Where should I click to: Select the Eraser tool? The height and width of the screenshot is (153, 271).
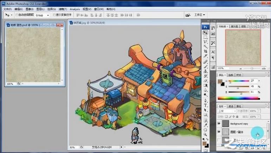point(205,81)
